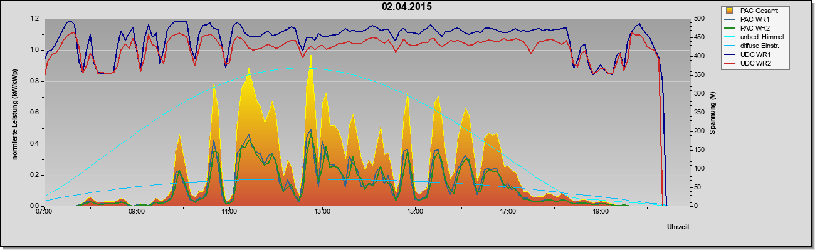Click the PAC Gesamt legend color swatch
Viewport: 815px width, 250px height.
point(730,11)
